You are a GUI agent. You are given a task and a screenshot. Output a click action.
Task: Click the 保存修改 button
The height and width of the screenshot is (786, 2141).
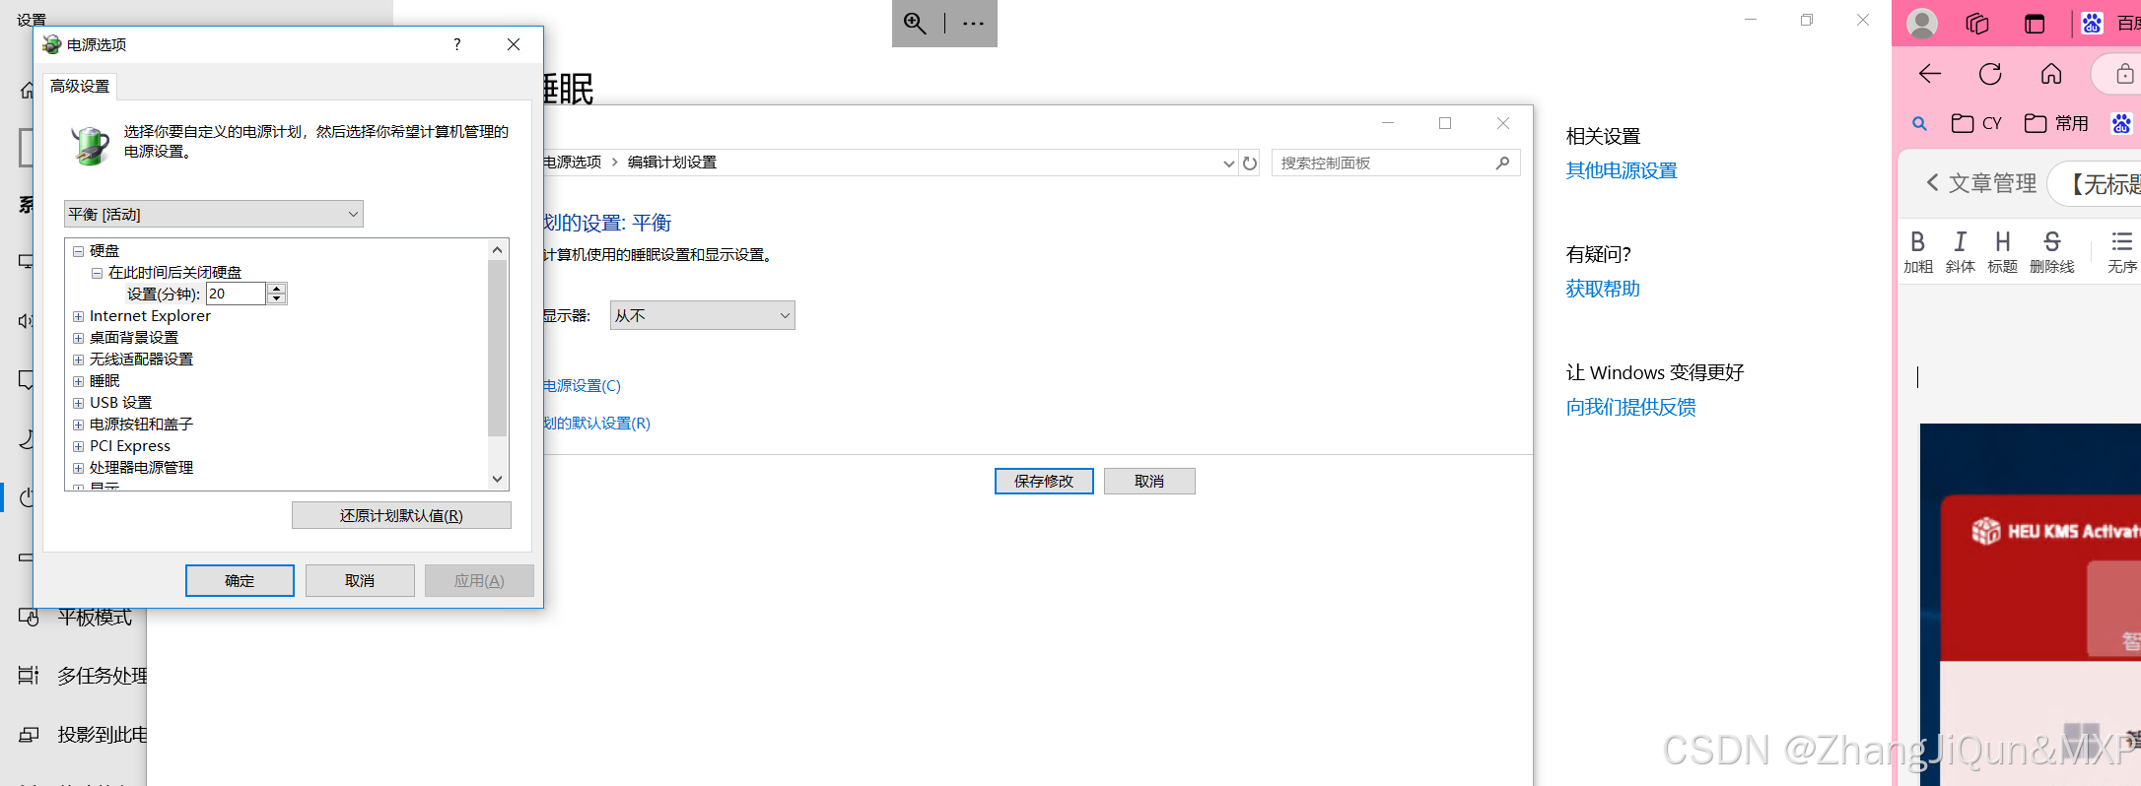(x=1044, y=481)
